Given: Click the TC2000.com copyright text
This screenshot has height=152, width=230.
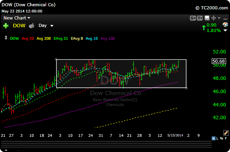Looking at the screenshot, I should point(212,8).
